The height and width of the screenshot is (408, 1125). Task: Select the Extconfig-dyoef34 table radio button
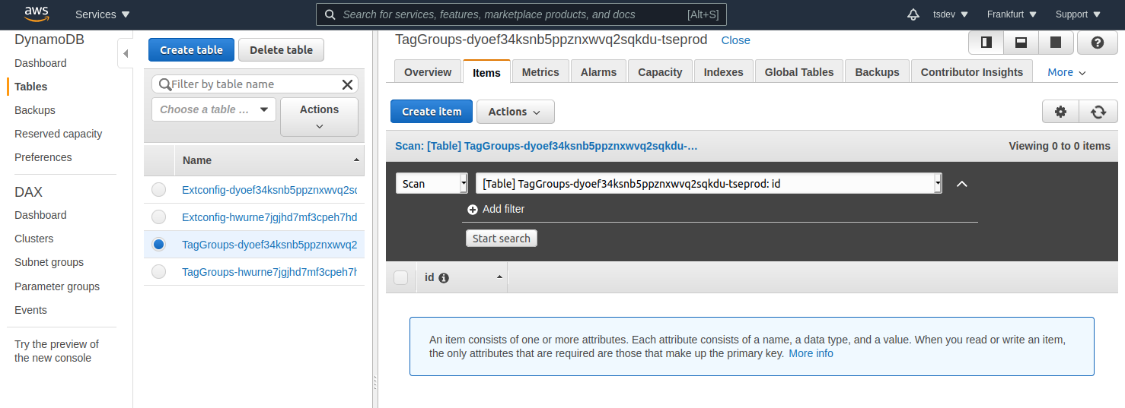(158, 189)
